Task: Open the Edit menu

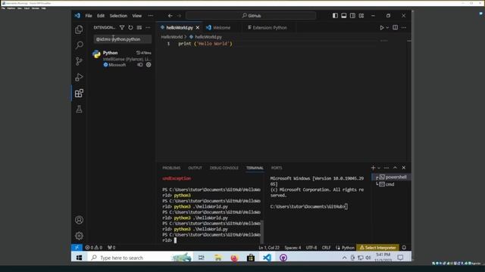Action: pos(101,15)
